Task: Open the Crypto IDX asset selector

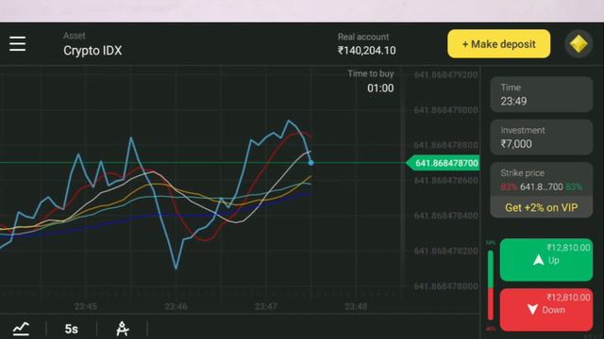Action: pyautogui.click(x=92, y=44)
